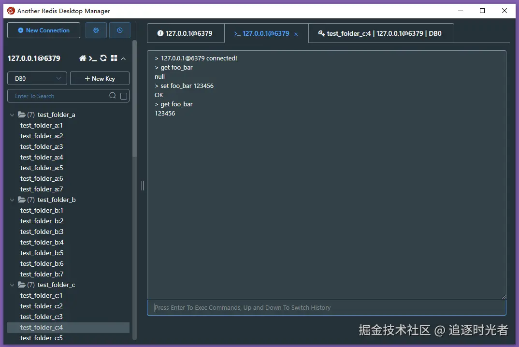Open the test_folder_c:4 key tab
This screenshot has width=519, height=347.
[381, 33]
